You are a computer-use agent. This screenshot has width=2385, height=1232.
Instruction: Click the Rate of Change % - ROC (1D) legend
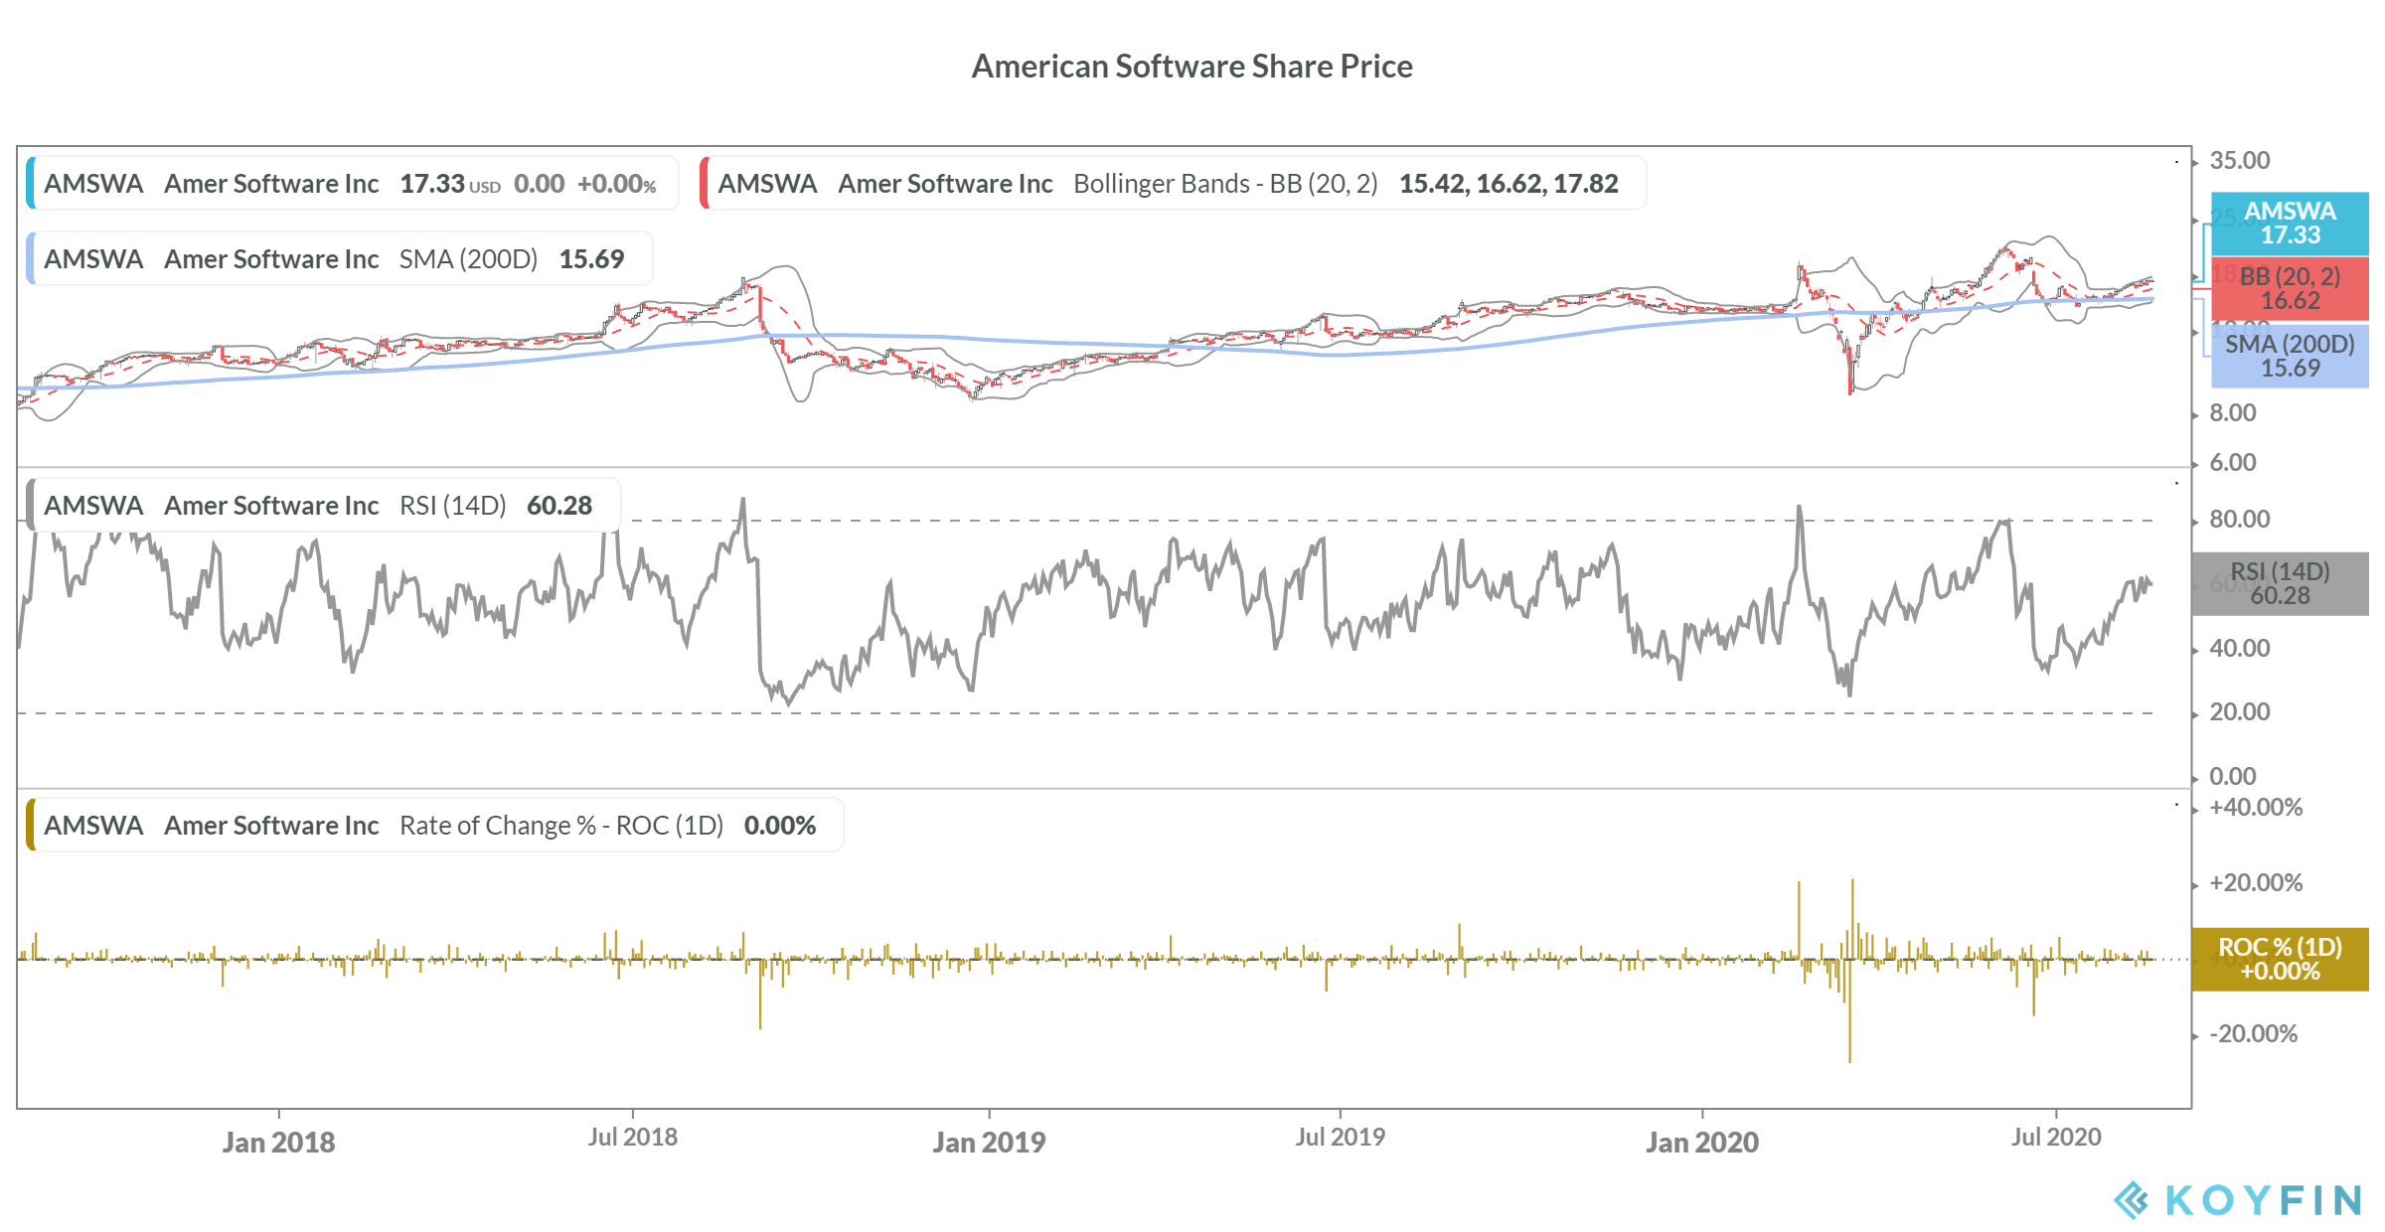[435, 825]
